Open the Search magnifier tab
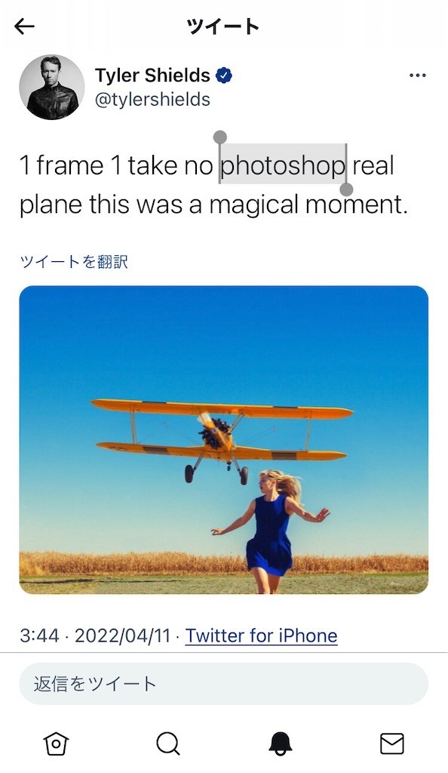Viewport: 448px width, 773px height. tap(168, 744)
